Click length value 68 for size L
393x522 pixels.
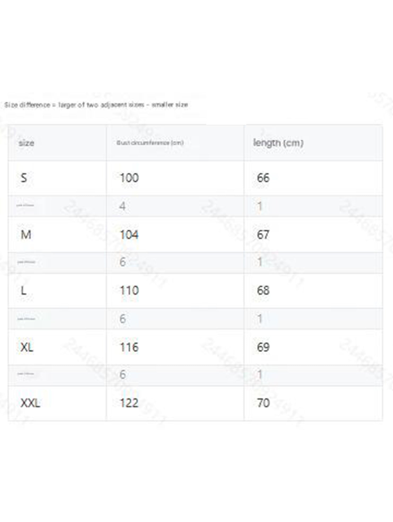pyautogui.click(x=263, y=290)
